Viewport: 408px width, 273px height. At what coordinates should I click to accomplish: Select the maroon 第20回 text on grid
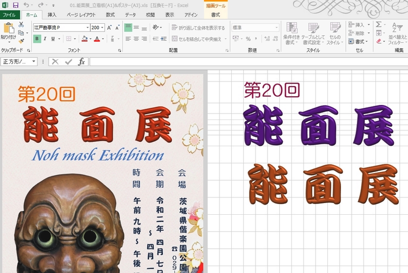tap(272, 90)
